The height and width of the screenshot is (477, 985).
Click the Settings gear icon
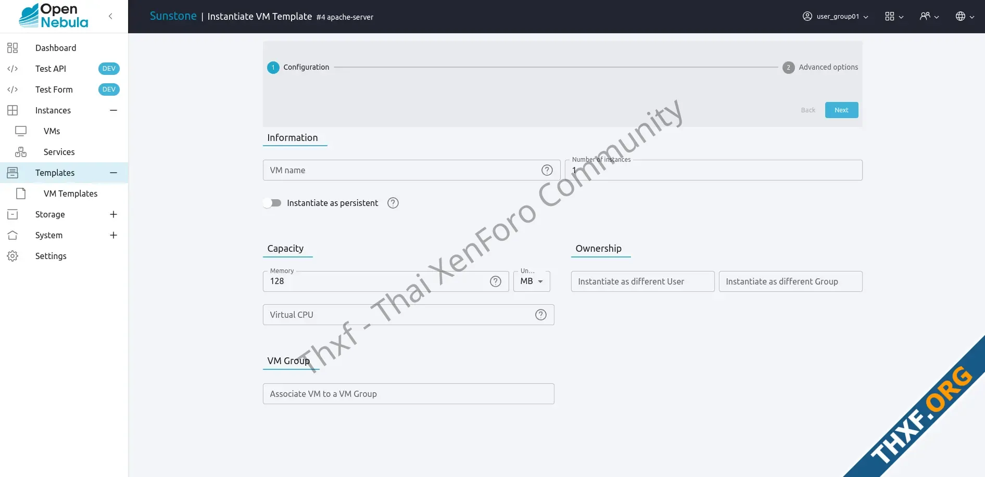tap(12, 256)
